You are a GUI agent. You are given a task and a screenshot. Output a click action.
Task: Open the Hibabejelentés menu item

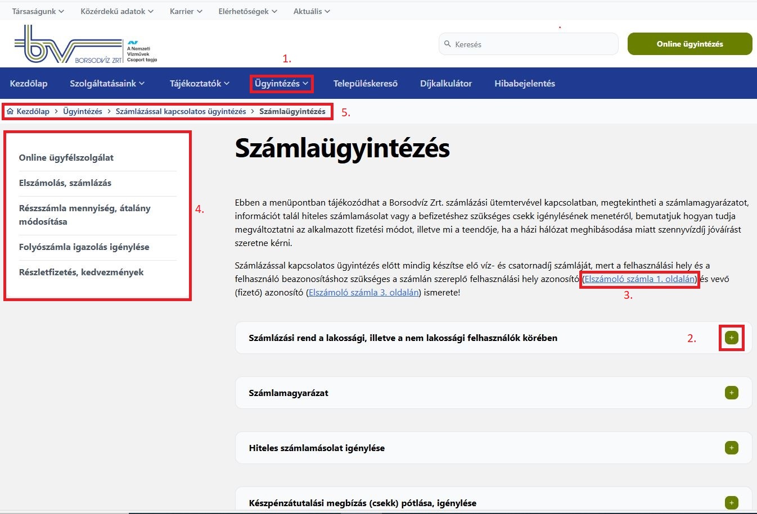(524, 83)
